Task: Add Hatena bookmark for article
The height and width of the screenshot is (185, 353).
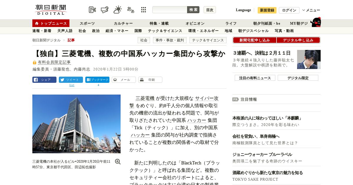Action: [x=97, y=80]
